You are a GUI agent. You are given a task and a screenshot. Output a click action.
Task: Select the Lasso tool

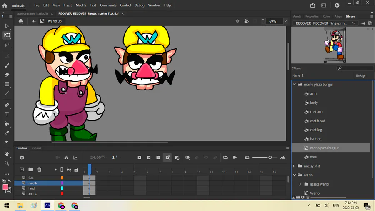(x=7, y=45)
